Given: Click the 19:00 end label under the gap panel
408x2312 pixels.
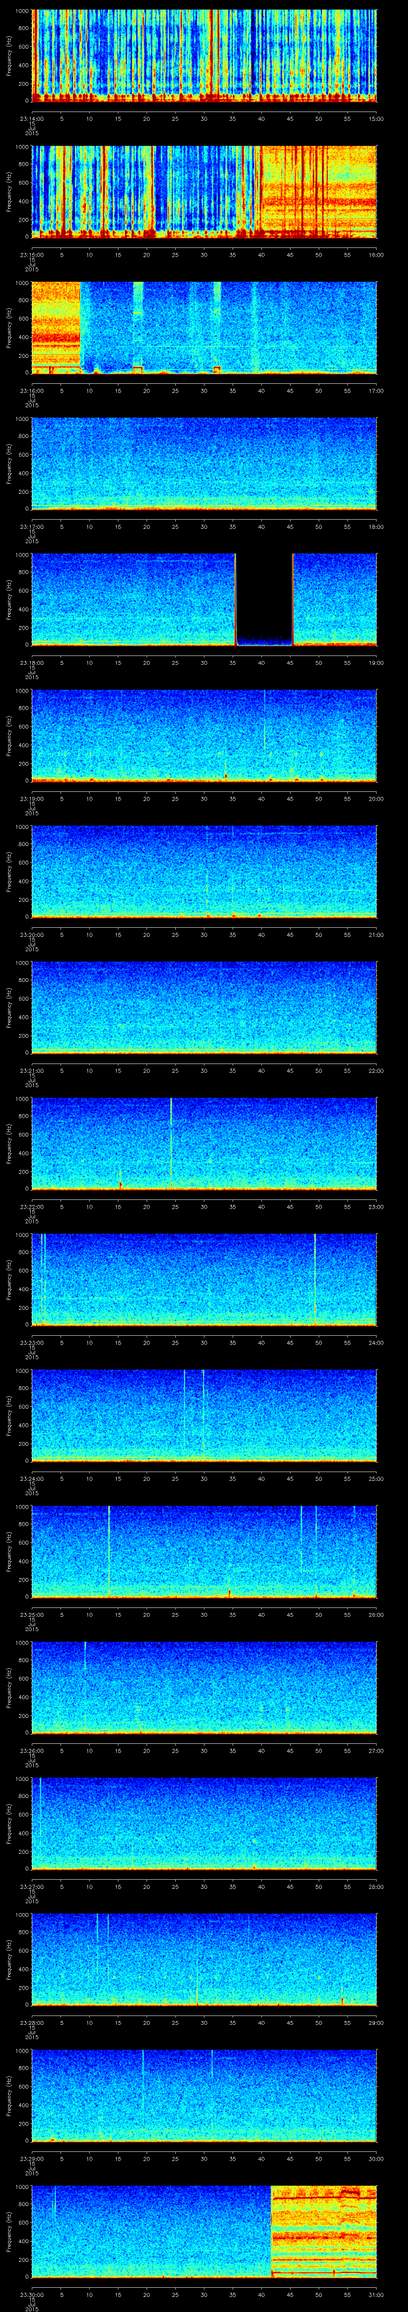Looking at the screenshot, I should [376, 662].
